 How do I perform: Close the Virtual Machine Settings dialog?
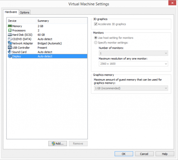click(x=172, y=3)
